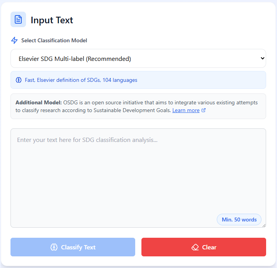Click the eraser icon on the Clear button

pos(195,247)
